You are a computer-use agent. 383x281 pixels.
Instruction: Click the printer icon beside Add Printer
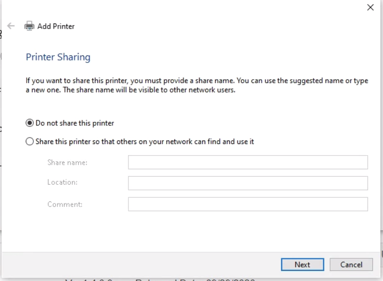[29, 26]
